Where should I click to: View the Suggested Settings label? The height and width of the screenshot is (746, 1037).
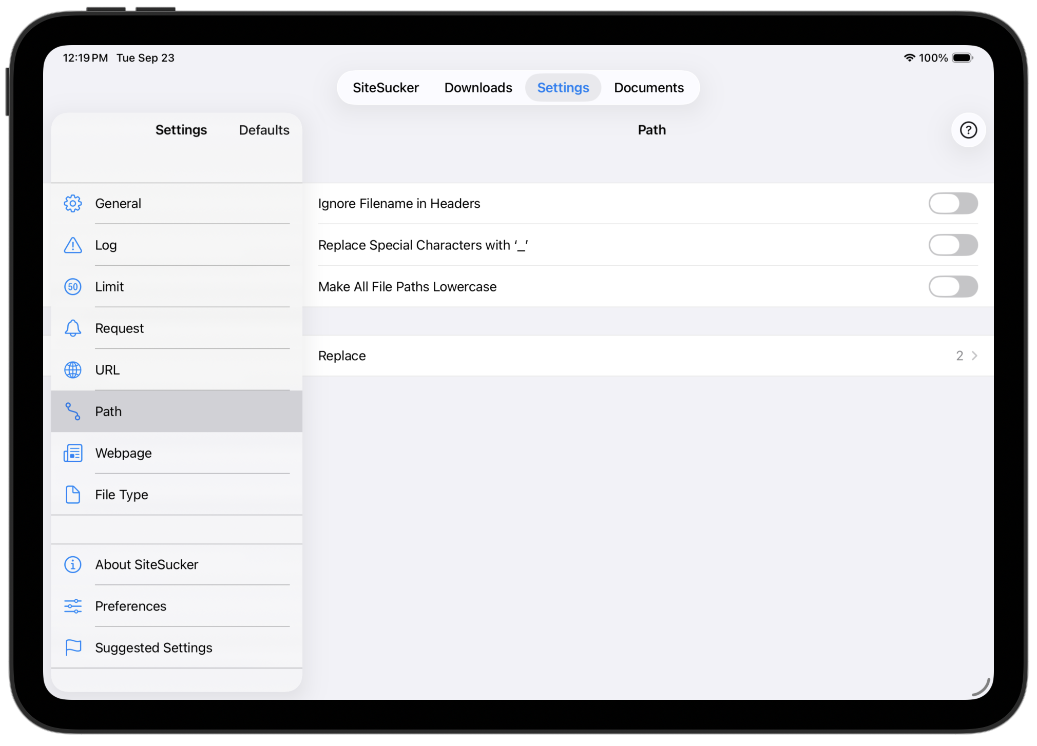point(153,647)
